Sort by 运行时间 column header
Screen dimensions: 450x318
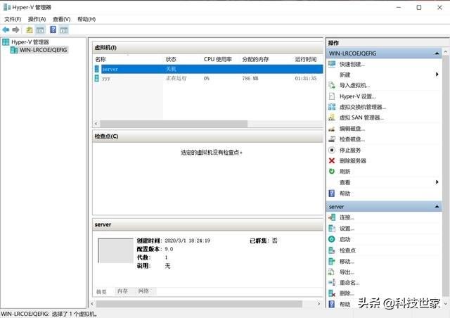[x=306, y=60]
